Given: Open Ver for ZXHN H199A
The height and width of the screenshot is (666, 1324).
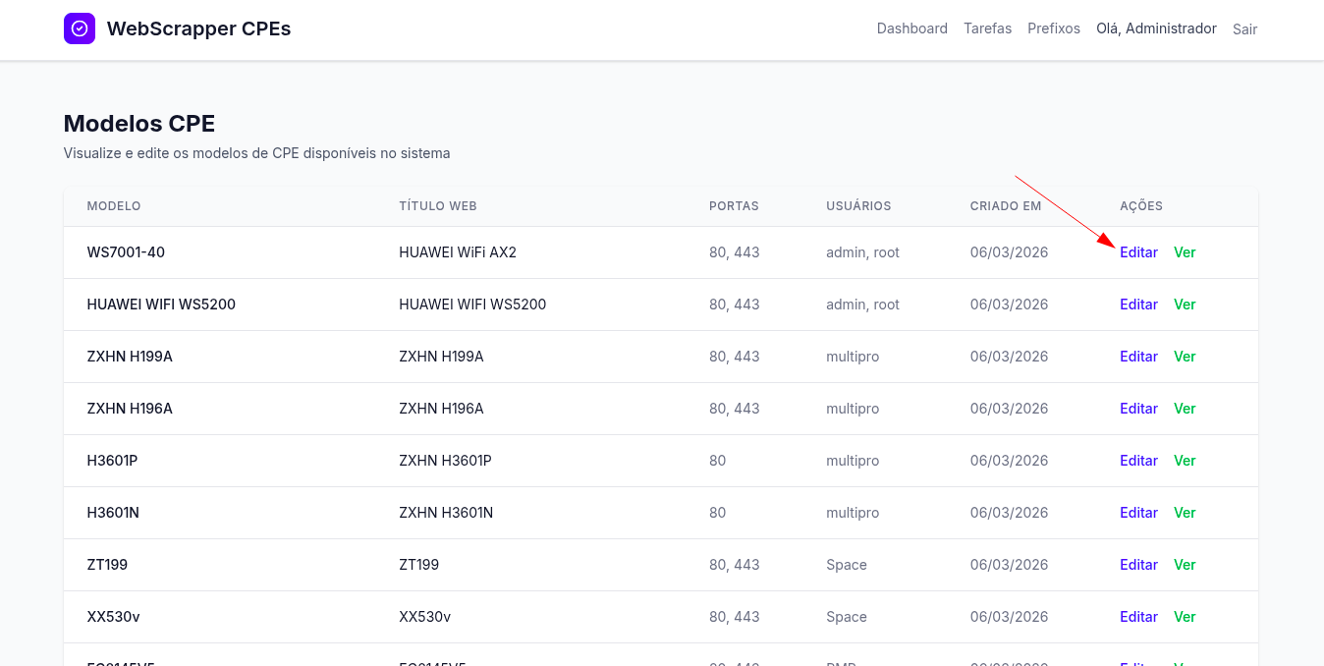Looking at the screenshot, I should point(1185,357).
